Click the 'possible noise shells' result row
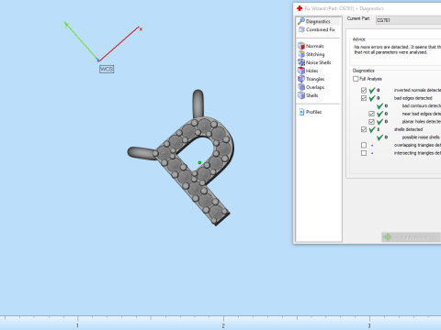The width and height of the screenshot is (441, 330). click(409, 137)
